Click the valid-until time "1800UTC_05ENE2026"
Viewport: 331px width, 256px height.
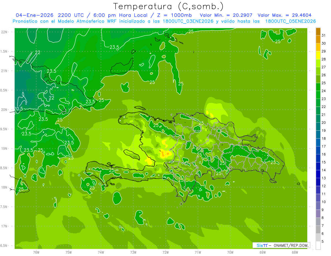coord(290,21)
